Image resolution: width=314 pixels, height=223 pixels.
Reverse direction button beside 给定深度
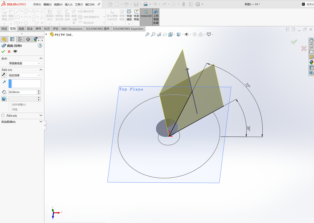click(4, 75)
